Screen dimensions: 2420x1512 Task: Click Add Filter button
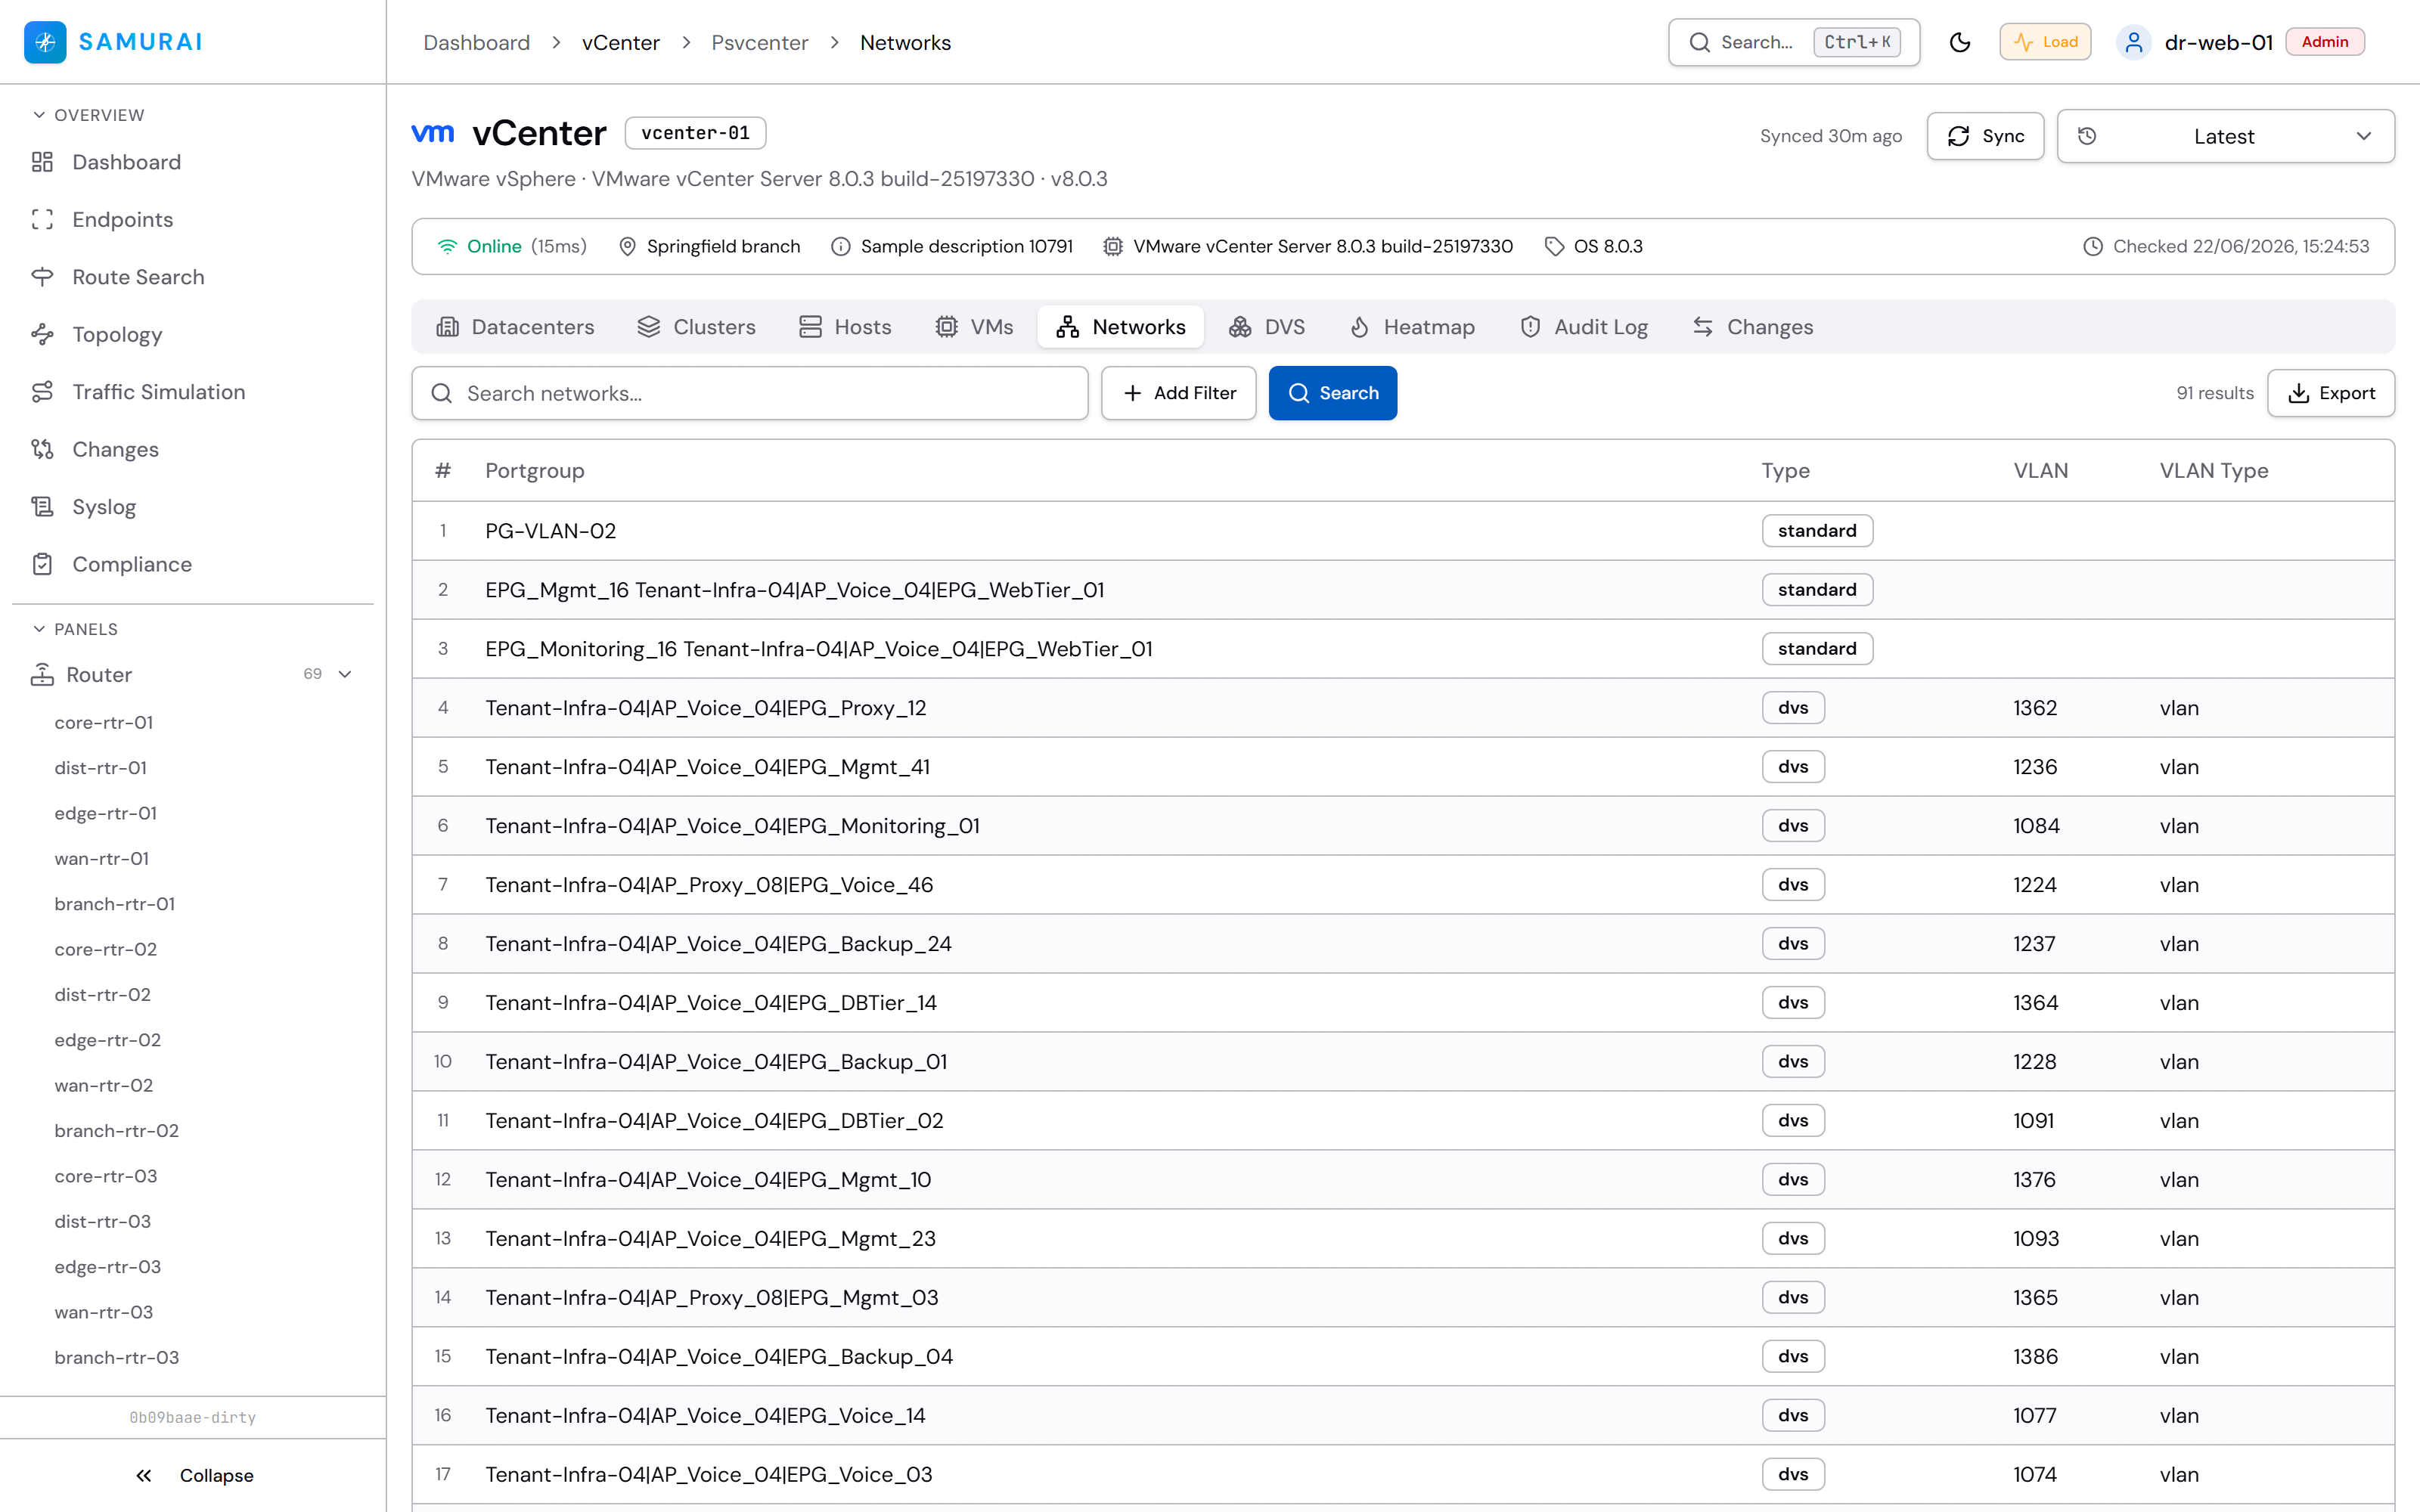click(1179, 393)
